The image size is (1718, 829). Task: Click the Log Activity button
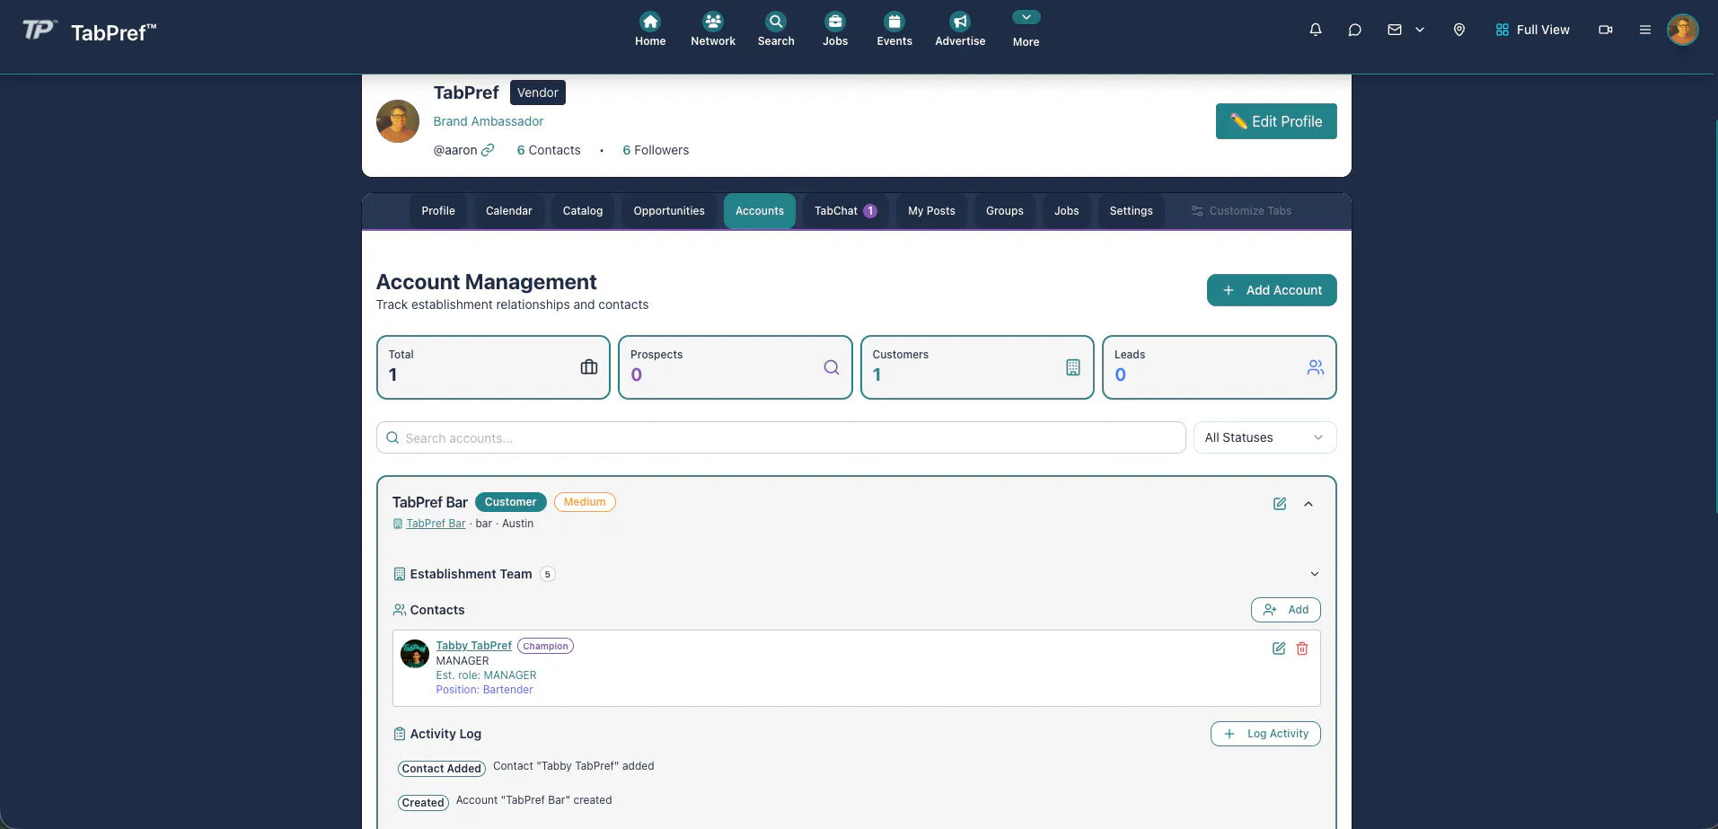point(1265,734)
